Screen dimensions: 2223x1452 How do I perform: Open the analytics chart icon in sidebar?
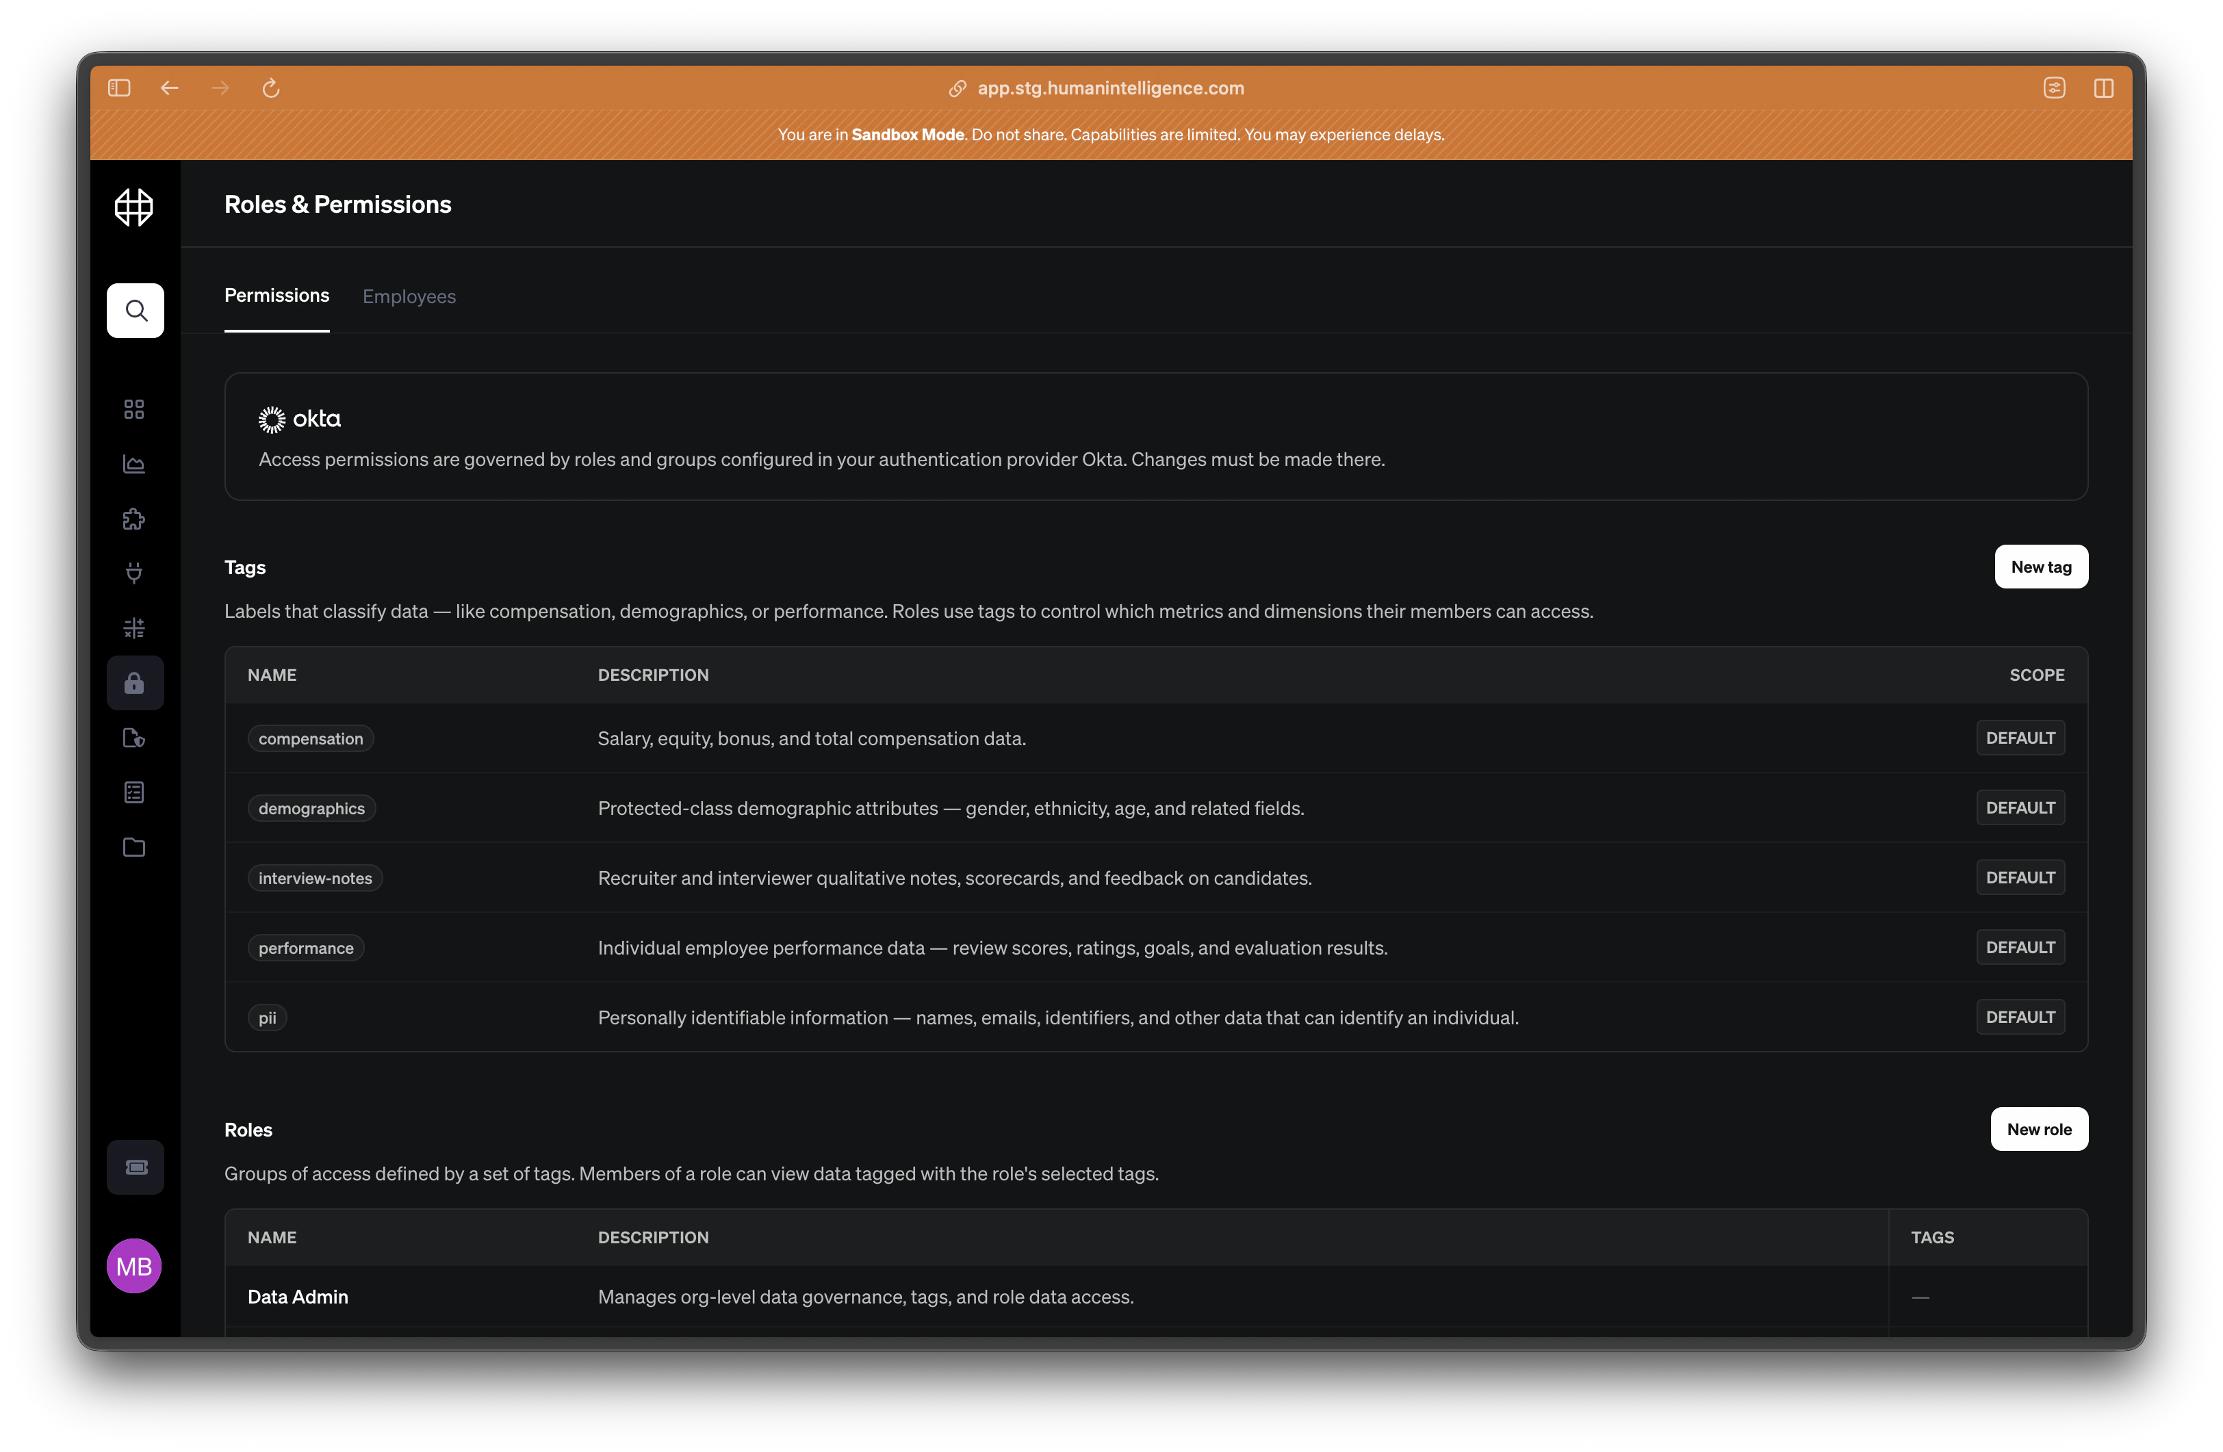[135, 464]
